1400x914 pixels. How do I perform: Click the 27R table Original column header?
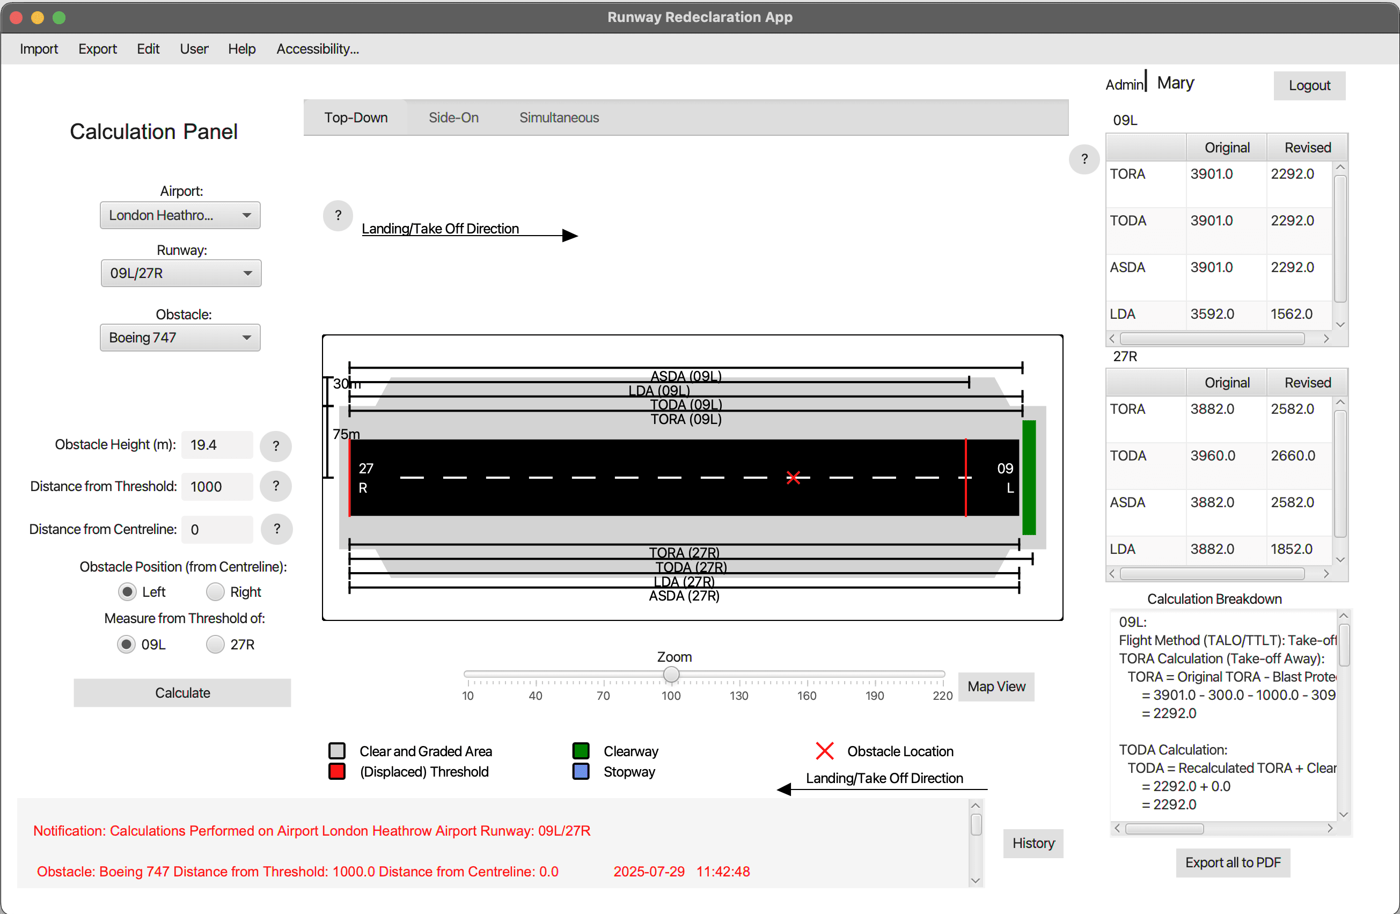[x=1227, y=383]
